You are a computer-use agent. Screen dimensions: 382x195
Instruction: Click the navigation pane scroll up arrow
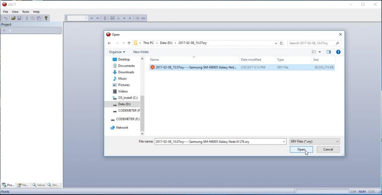142,59
